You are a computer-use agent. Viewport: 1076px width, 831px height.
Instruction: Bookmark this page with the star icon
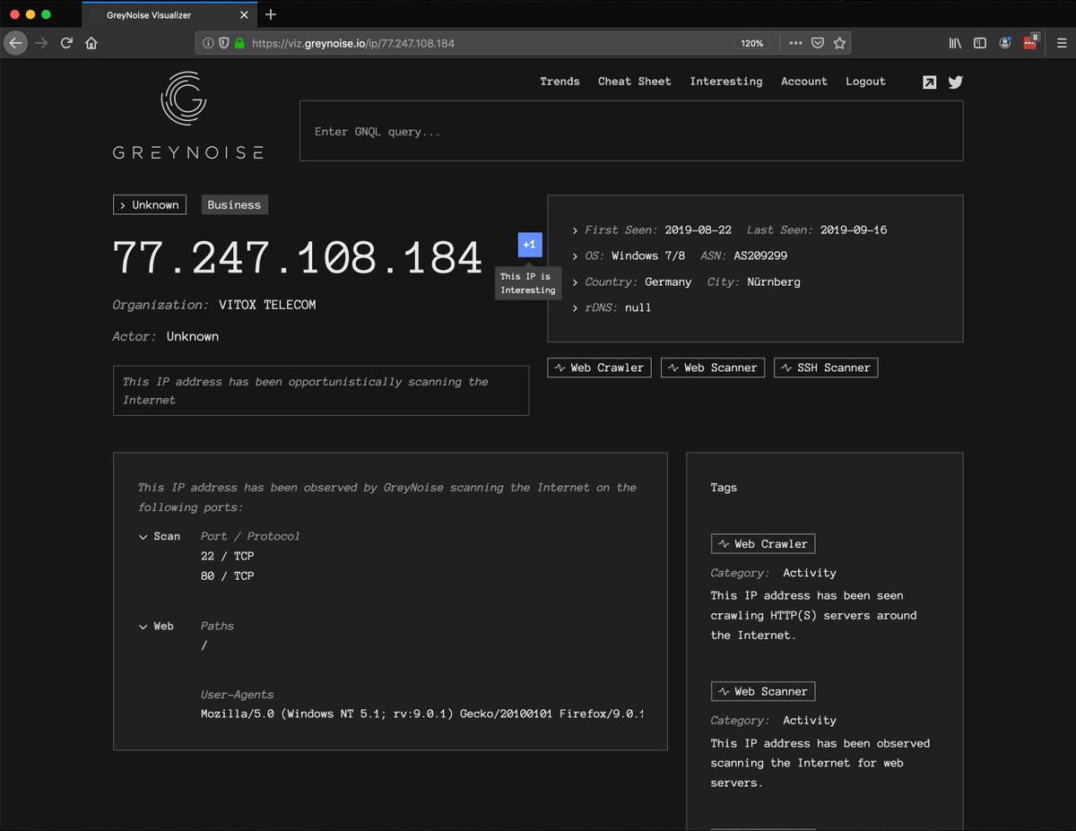click(839, 43)
